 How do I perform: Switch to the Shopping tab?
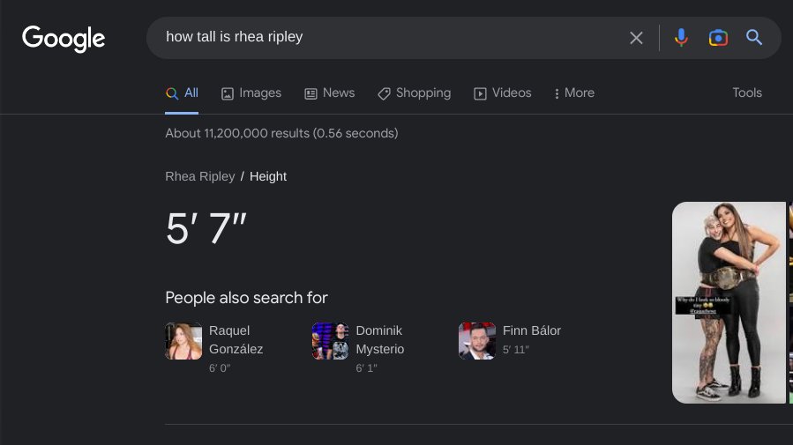click(x=415, y=93)
